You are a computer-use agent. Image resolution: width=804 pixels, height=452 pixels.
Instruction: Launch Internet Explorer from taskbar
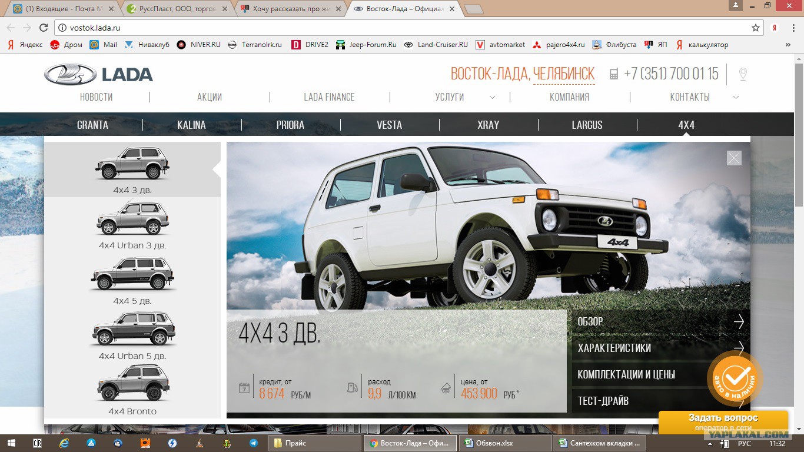(64, 443)
